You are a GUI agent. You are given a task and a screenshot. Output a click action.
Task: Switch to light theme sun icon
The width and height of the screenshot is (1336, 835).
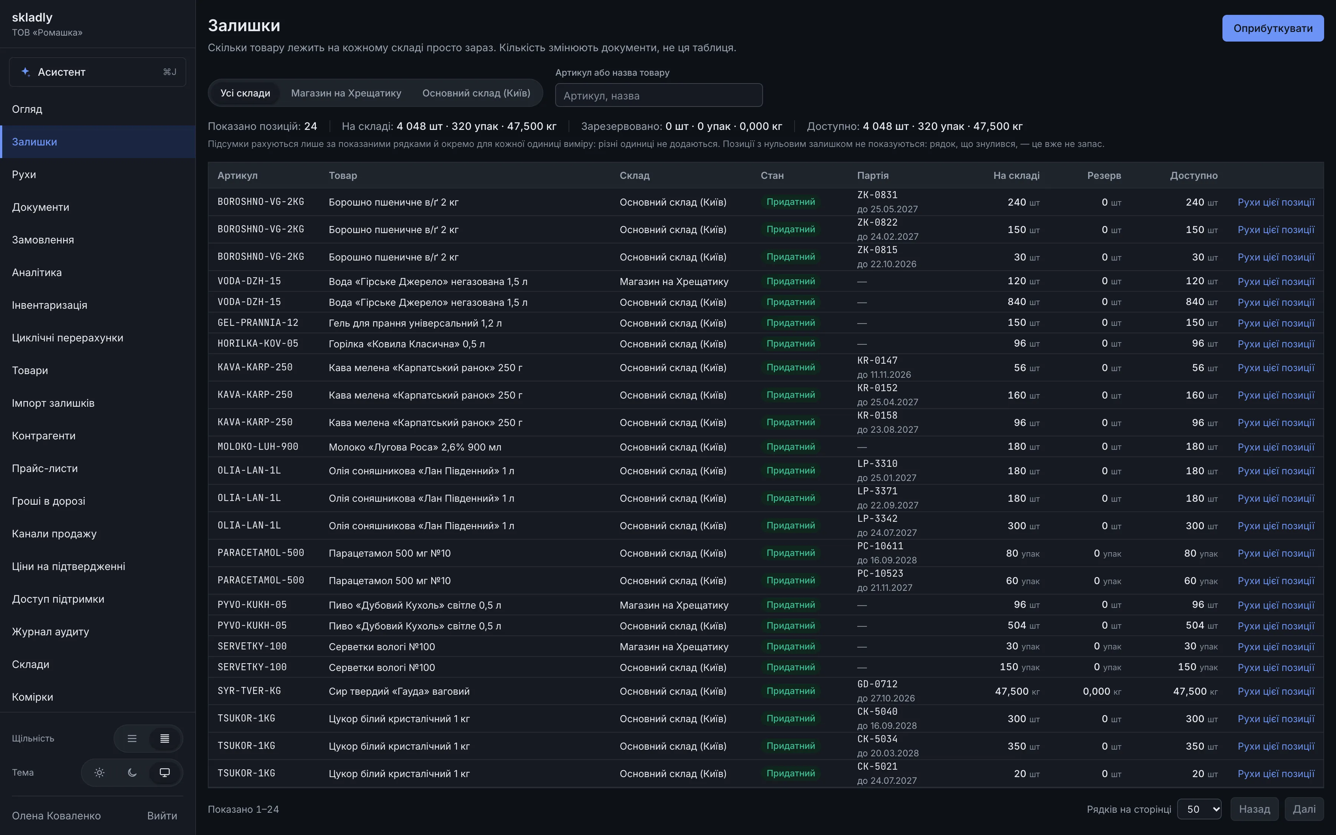click(99, 773)
